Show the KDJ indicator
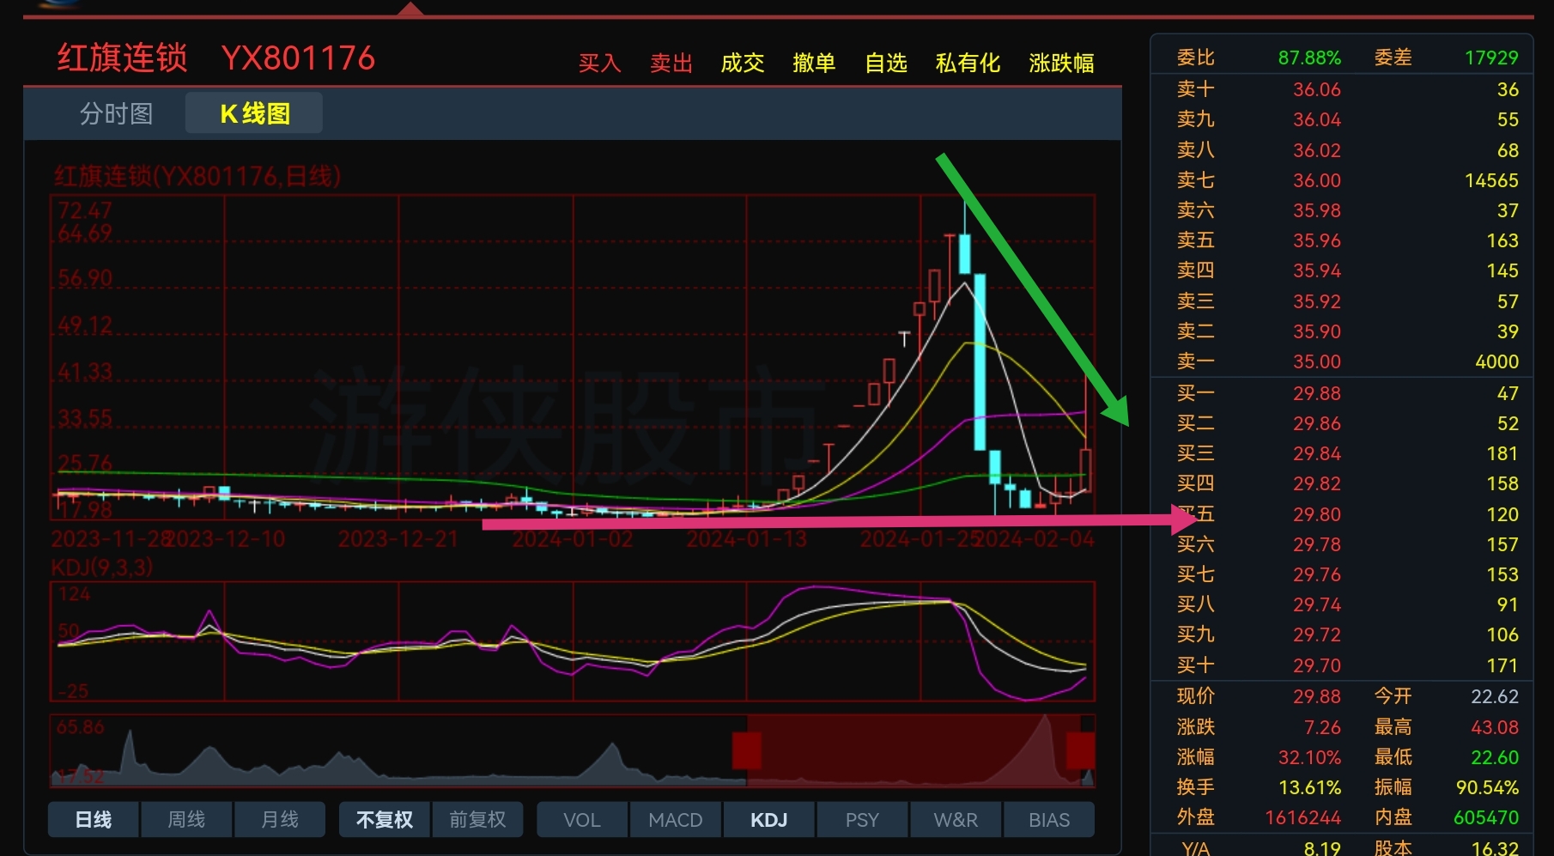 pyautogui.click(x=768, y=820)
